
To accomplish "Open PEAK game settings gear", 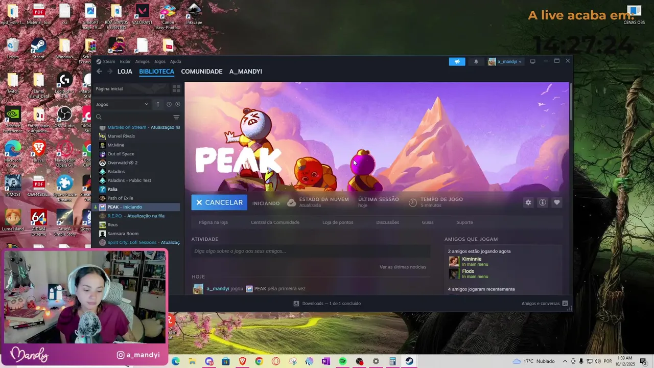I will click(x=528, y=202).
